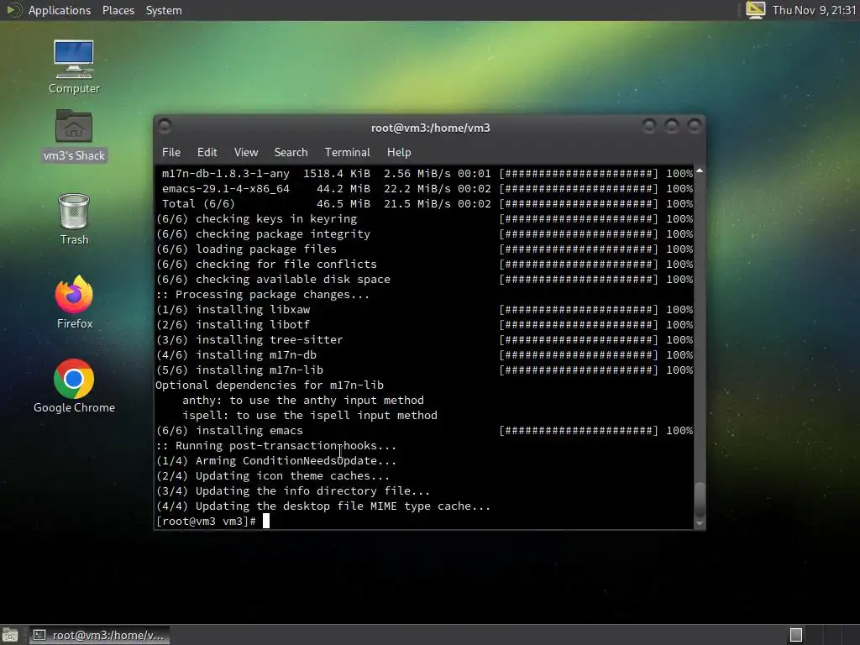Open the Computer desktop icon
The height and width of the screenshot is (645, 860).
74,66
